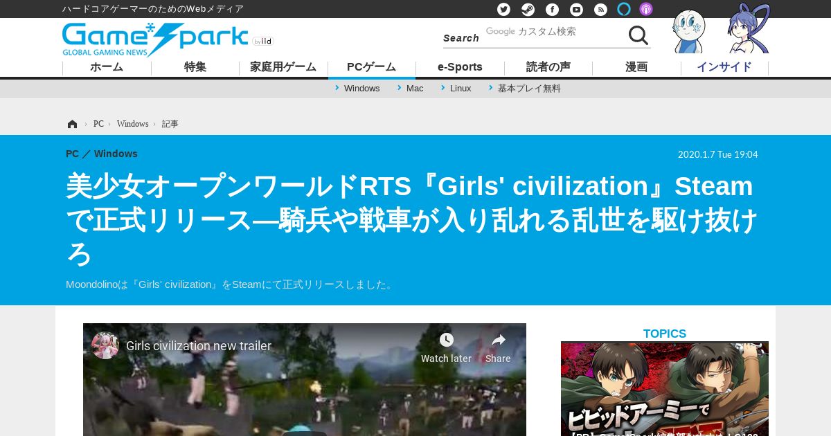831x436 pixels.
Task: Click the home icon in the breadcrumb
Action: (72, 124)
